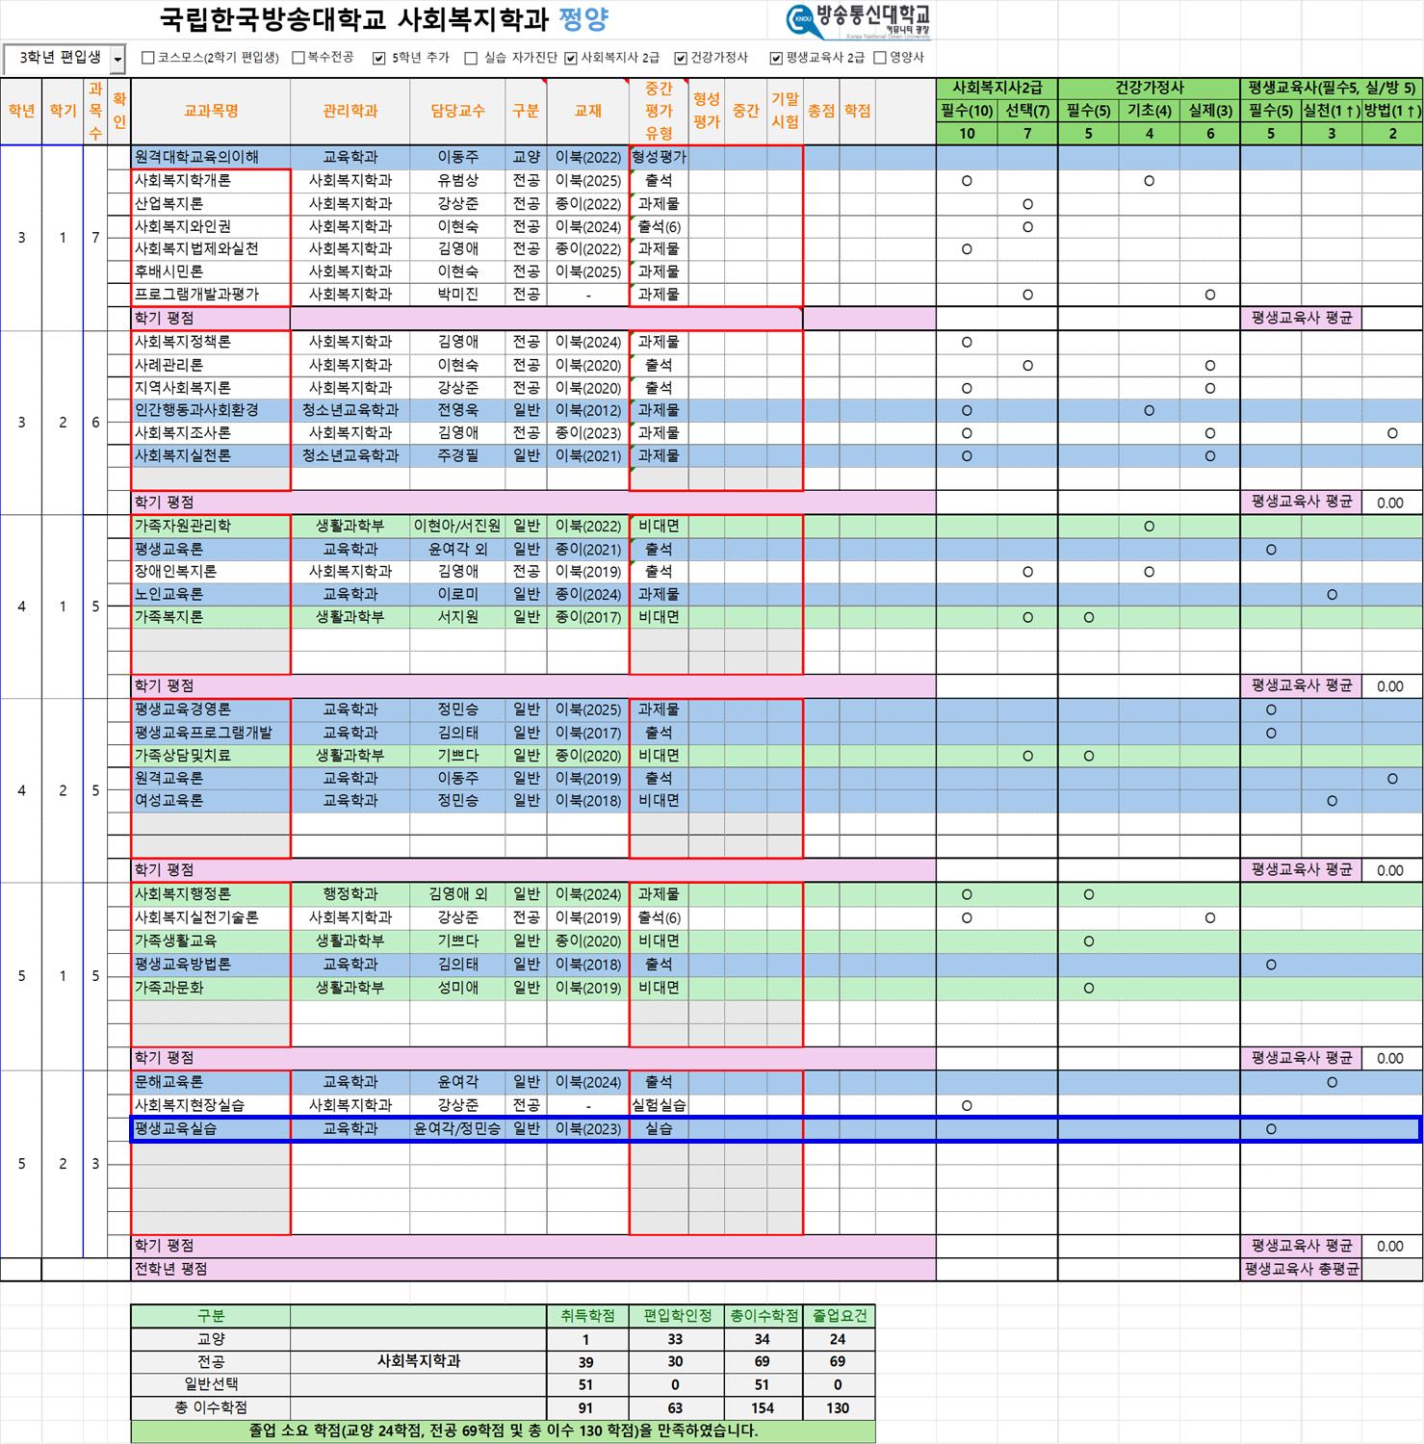This screenshot has width=1424, height=1444.
Task: Toggle the 실습 자가진단 checkbox
Action: click(x=471, y=58)
